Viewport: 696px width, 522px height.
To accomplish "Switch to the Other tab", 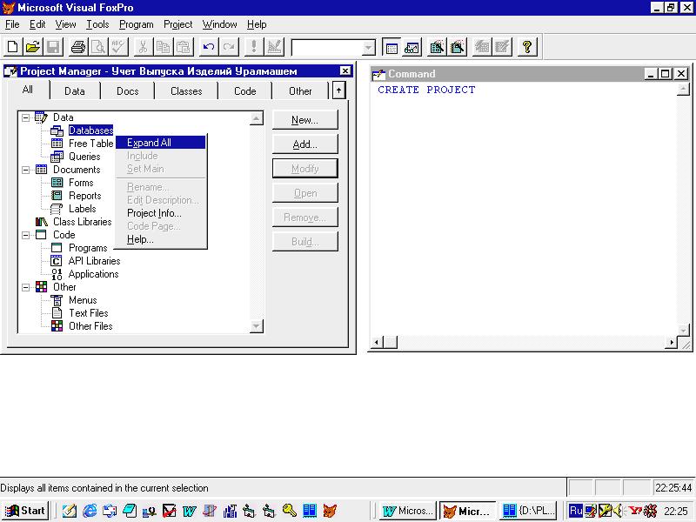I will pos(300,91).
